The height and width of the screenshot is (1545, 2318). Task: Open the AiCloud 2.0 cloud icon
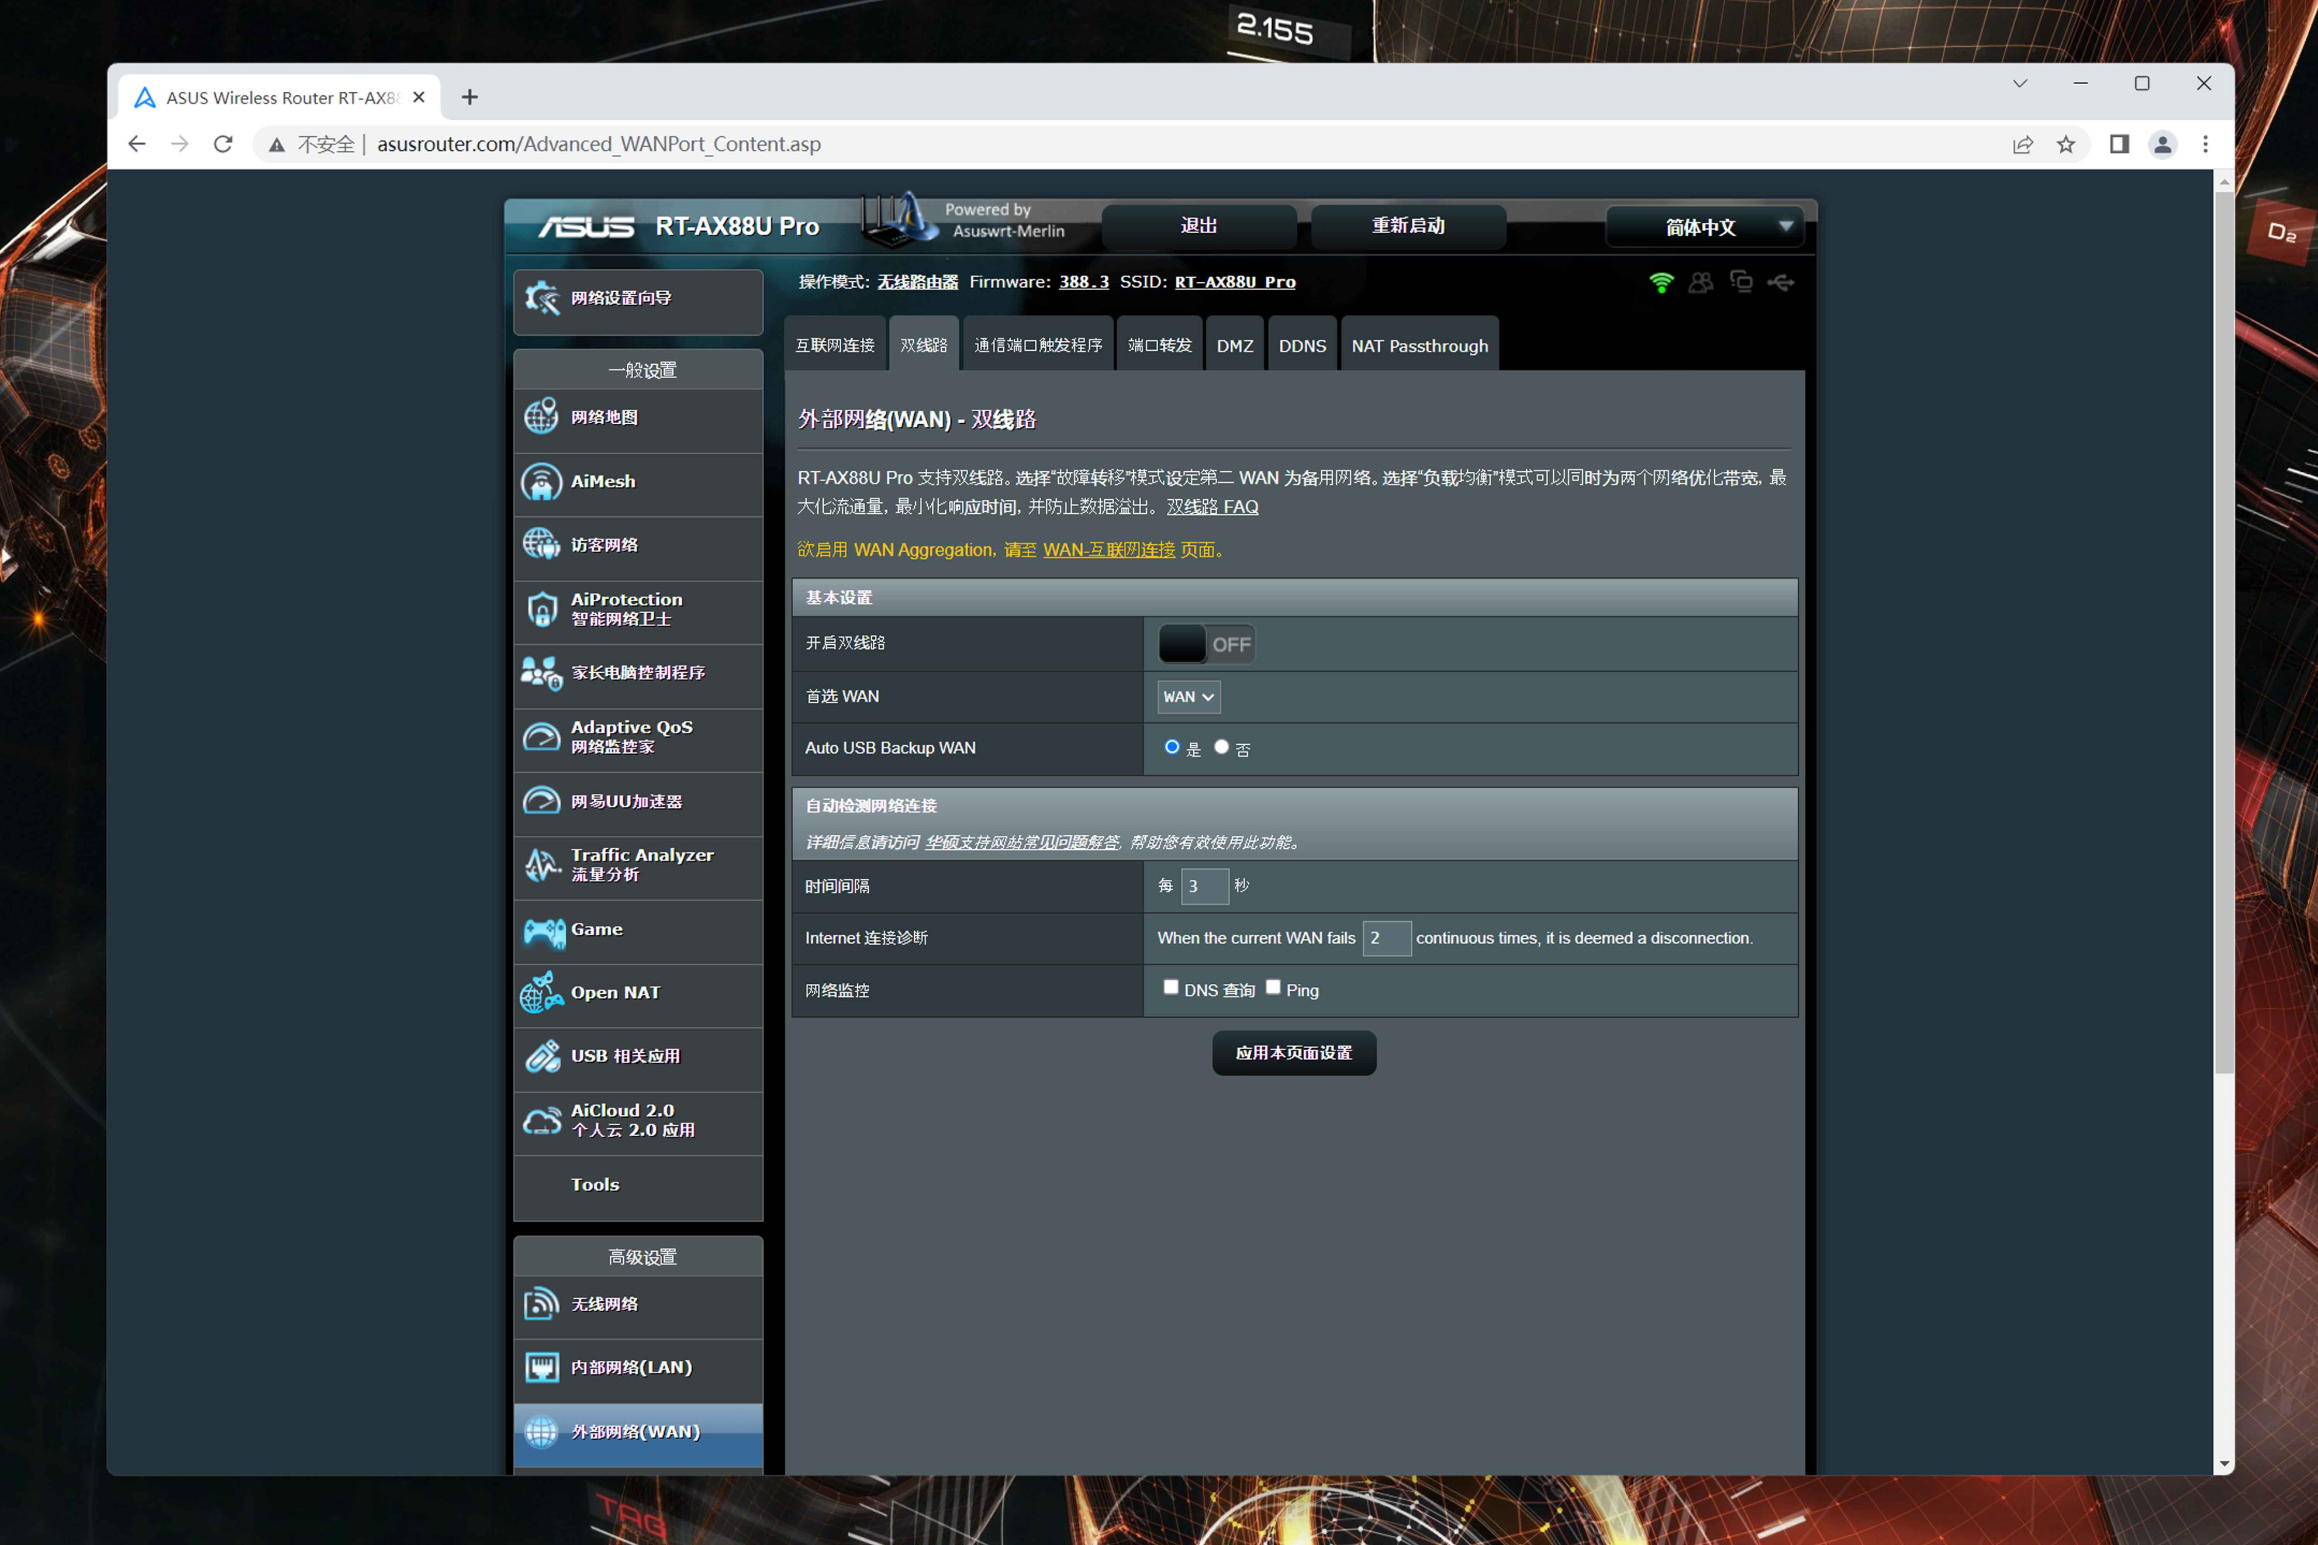click(541, 1121)
